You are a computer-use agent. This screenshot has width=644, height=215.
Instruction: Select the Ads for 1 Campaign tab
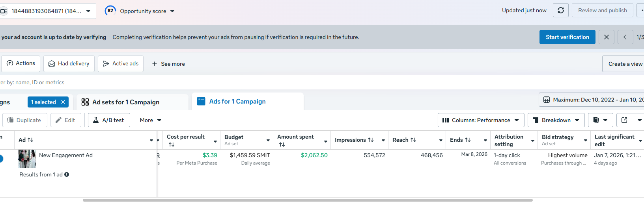(x=237, y=102)
